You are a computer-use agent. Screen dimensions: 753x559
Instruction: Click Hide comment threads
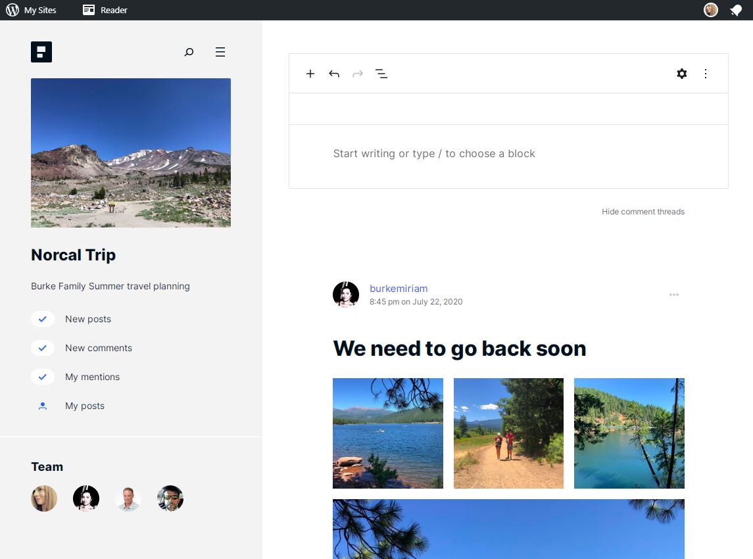[x=643, y=212]
